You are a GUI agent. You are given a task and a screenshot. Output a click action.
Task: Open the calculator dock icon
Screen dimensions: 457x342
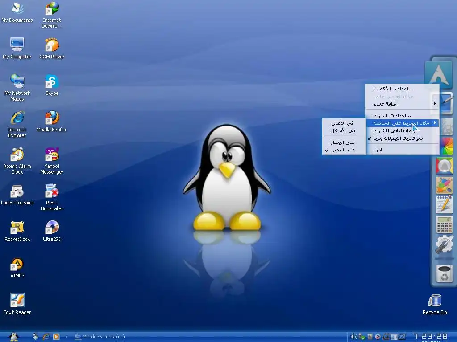click(x=444, y=224)
